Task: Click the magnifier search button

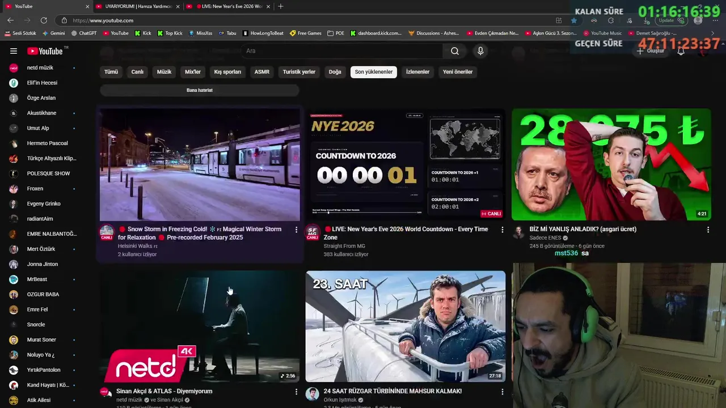Action: click(x=455, y=51)
